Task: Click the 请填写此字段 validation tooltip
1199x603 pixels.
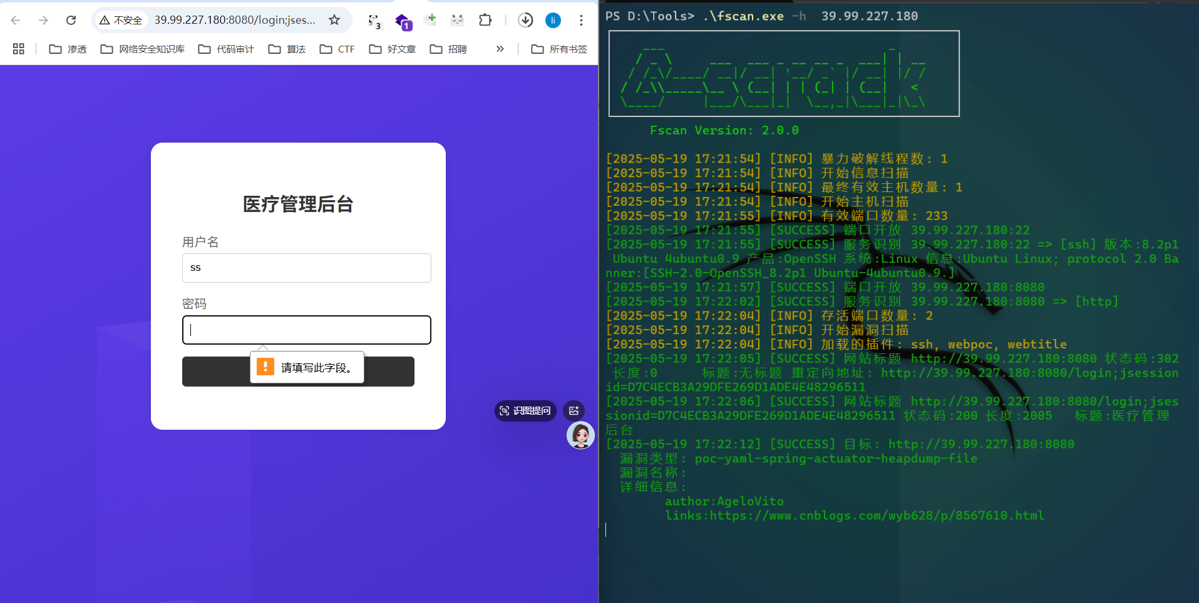Action: [x=307, y=367]
